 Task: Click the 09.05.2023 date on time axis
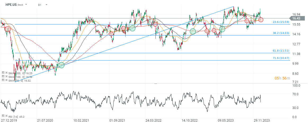pyautogui.click(x=226, y=121)
